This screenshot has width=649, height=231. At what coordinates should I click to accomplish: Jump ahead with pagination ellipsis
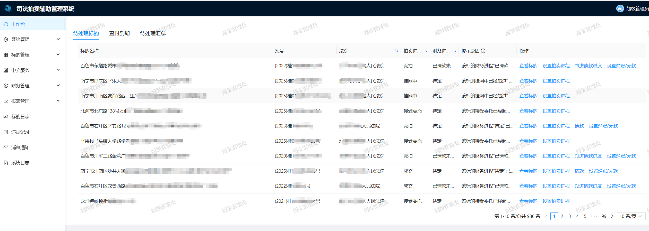[594, 216]
